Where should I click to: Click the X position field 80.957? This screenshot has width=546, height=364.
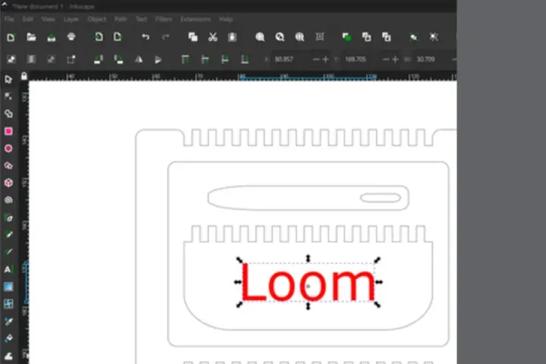(292, 59)
